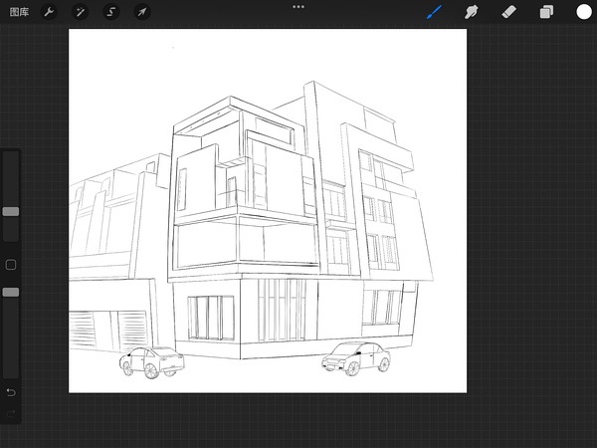Select the Eraser tool
The width and height of the screenshot is (597, 448).
(508, 12)
